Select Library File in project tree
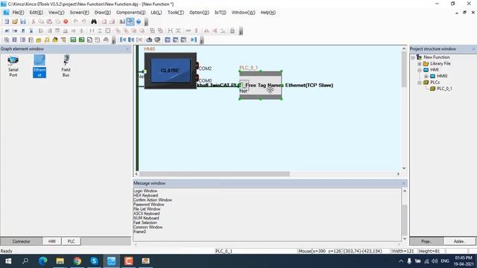Viewport: 477px width, 268px height. click(440, 64)
